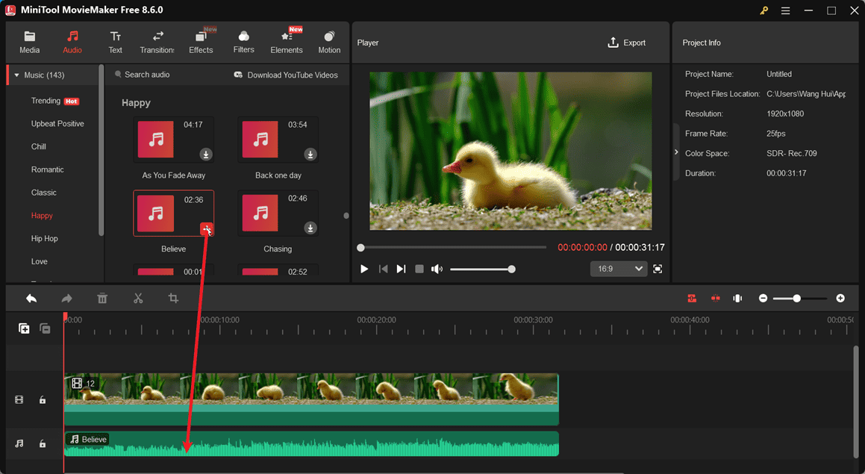865x474 pixels.
Task: Undo the last action
Action: [31, 299]
